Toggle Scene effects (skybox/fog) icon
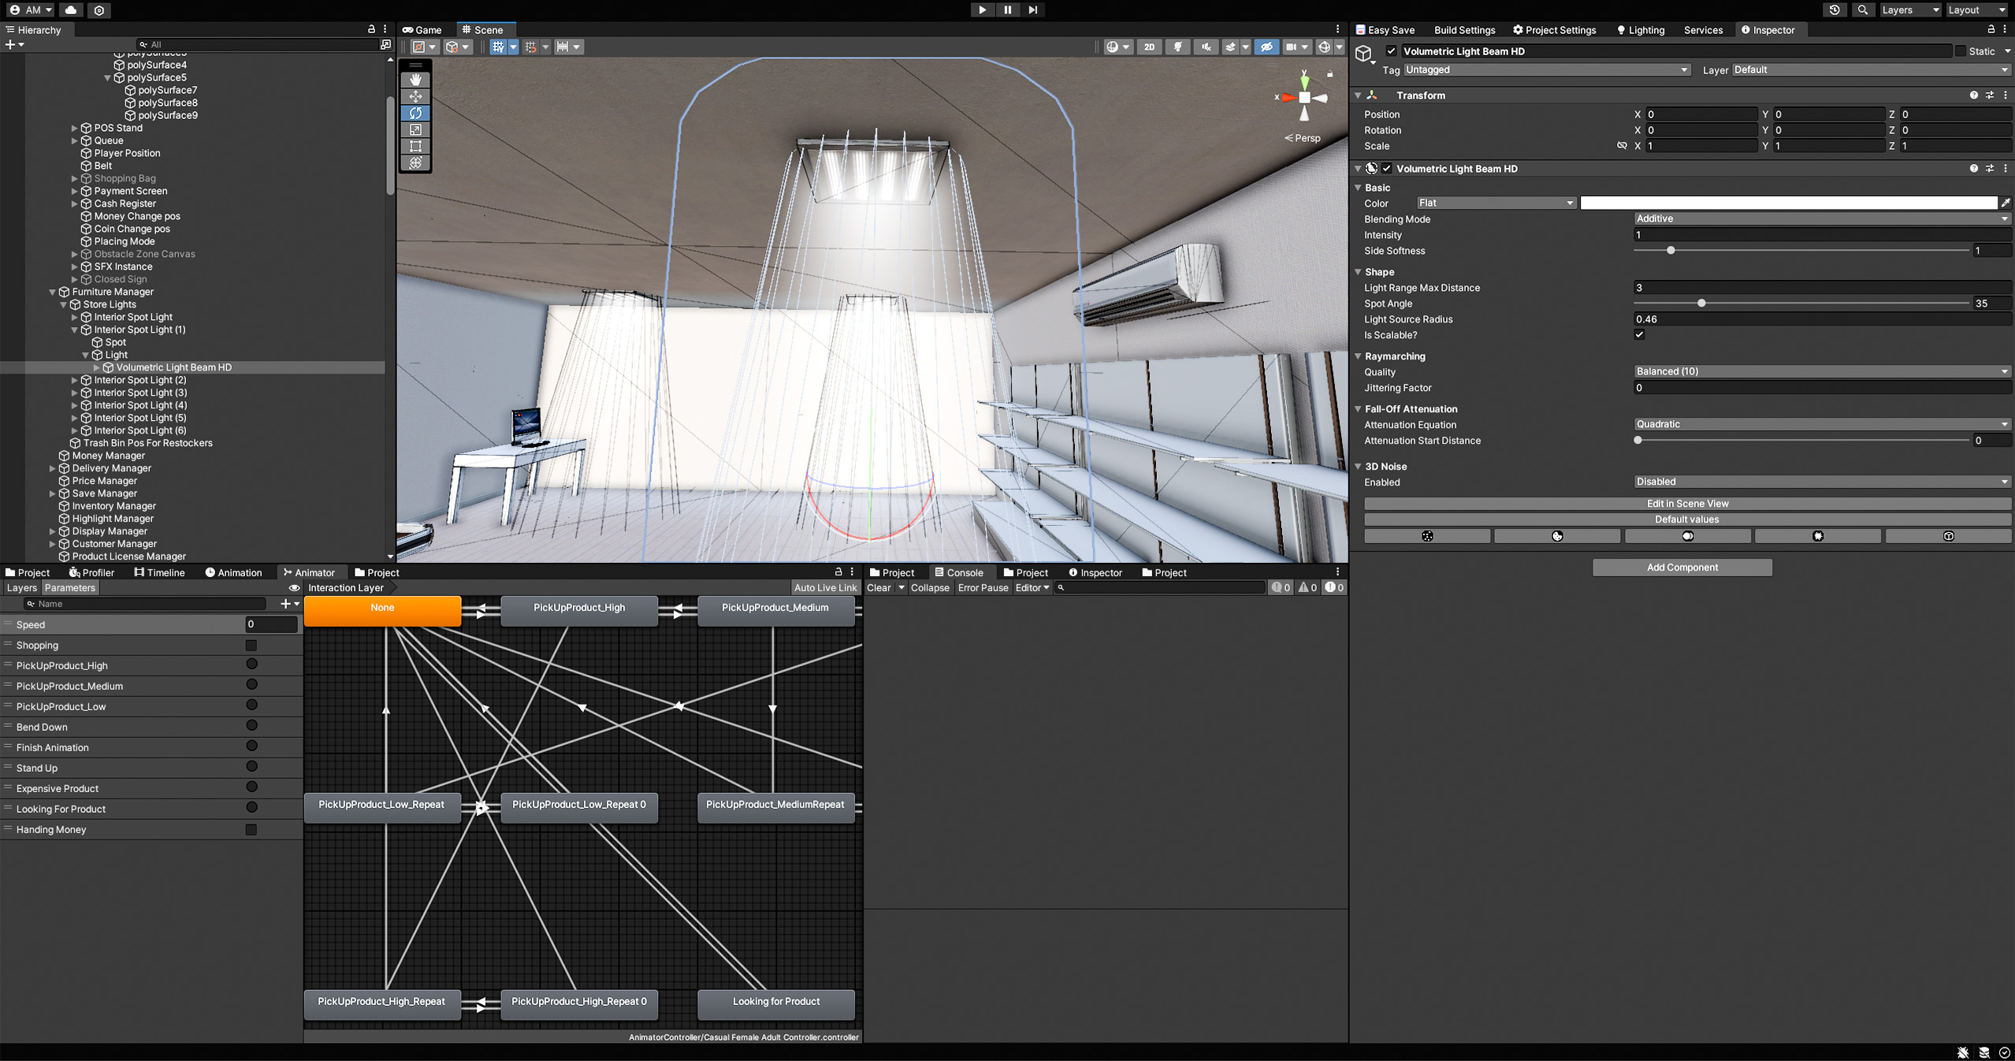This screenshot has height=1061, width=2015. point(1230,47)
